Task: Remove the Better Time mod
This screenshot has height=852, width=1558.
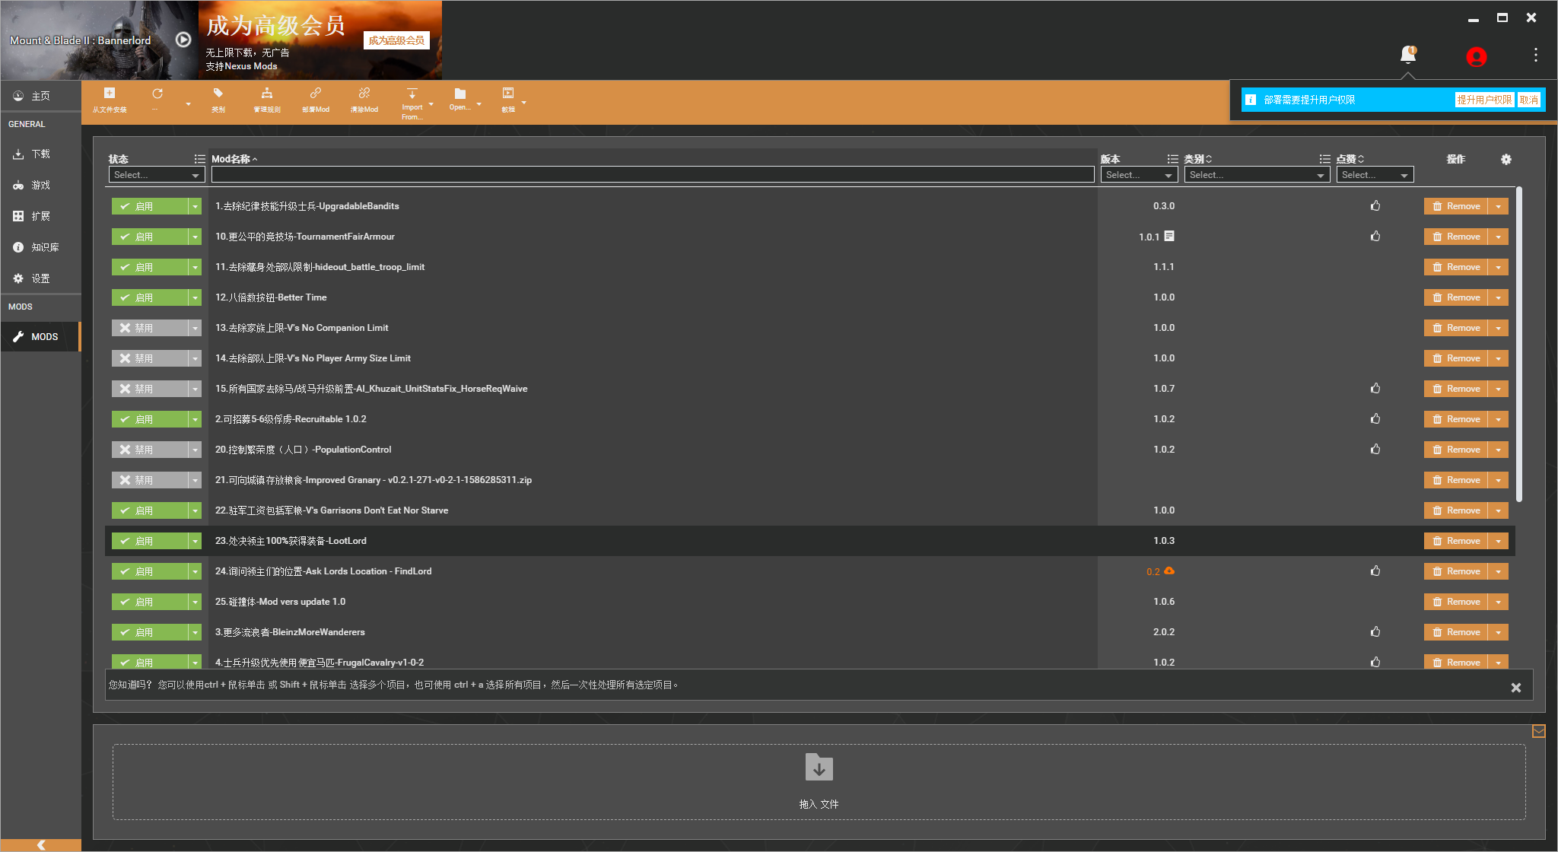Action: (x=1457, y=297)
